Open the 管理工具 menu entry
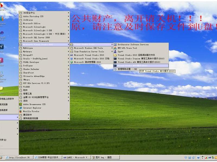Viewport: 217px width, 162px height. 44,94
